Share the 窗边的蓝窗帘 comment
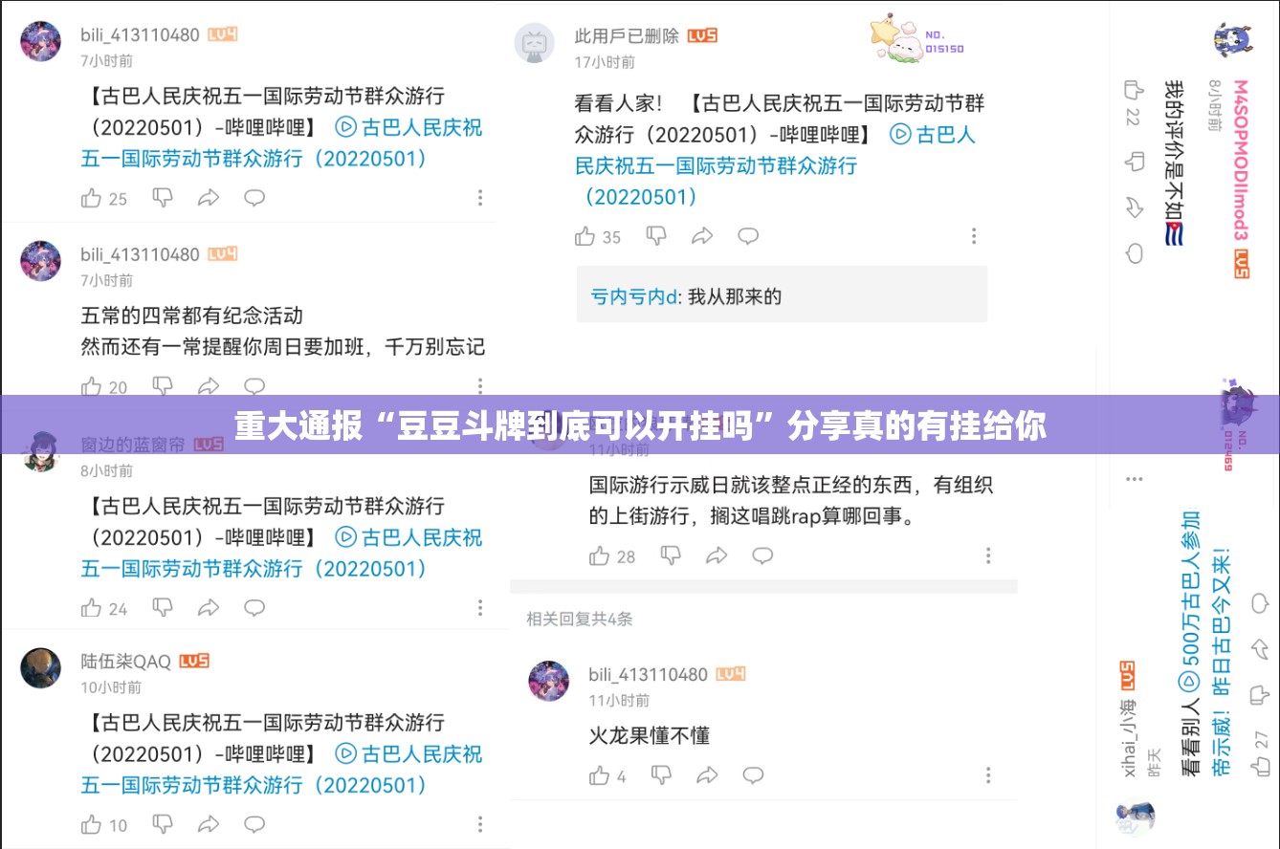1280x849 pixels. [x=208, y=607]
